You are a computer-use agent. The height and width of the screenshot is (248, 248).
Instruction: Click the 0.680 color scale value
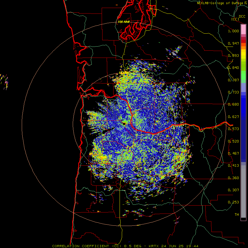[233, 104]
